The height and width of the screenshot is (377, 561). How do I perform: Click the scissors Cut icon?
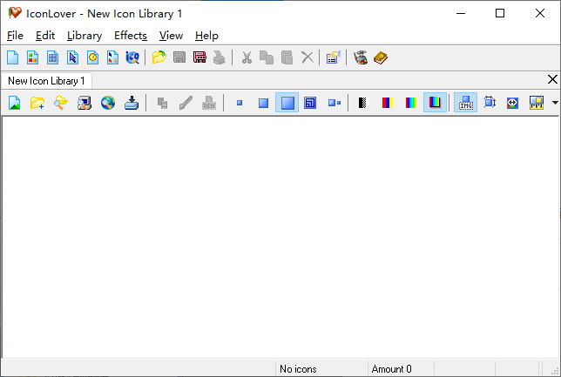pyautogui.click(x=247, y=57)
